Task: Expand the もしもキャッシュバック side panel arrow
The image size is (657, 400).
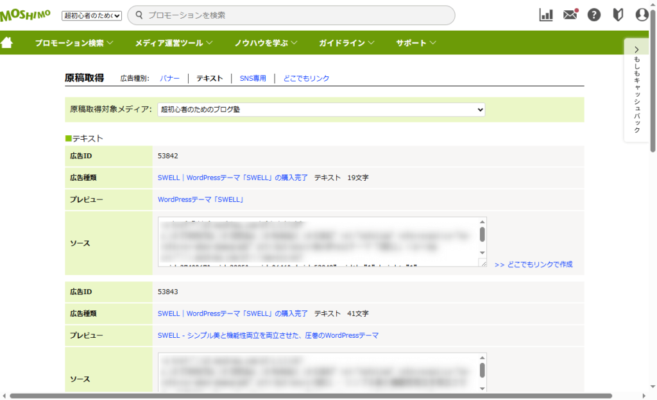Action: pos(636,49)
